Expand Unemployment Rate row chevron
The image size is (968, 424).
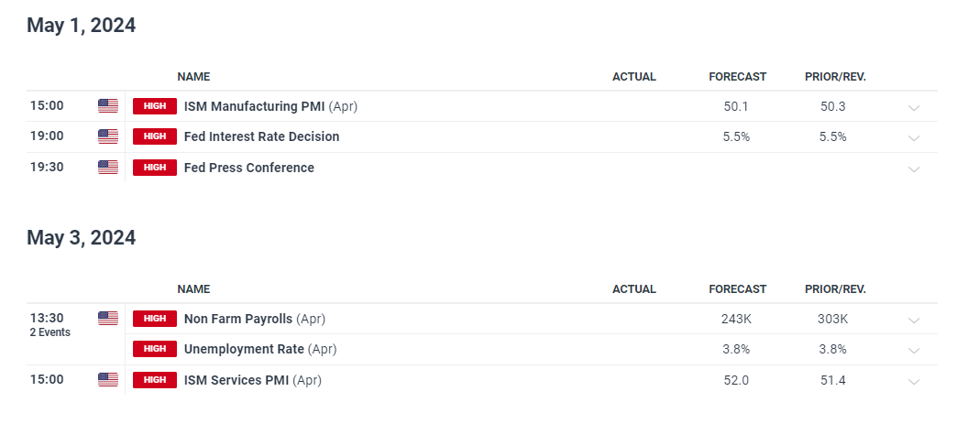click(x=914, y=350)
